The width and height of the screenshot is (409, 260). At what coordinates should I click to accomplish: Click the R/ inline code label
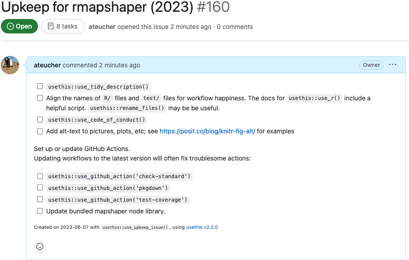[x=107, y=98]
